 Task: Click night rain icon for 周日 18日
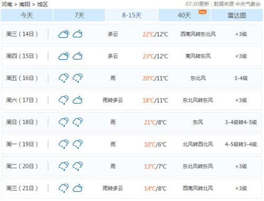click(78, 122)
